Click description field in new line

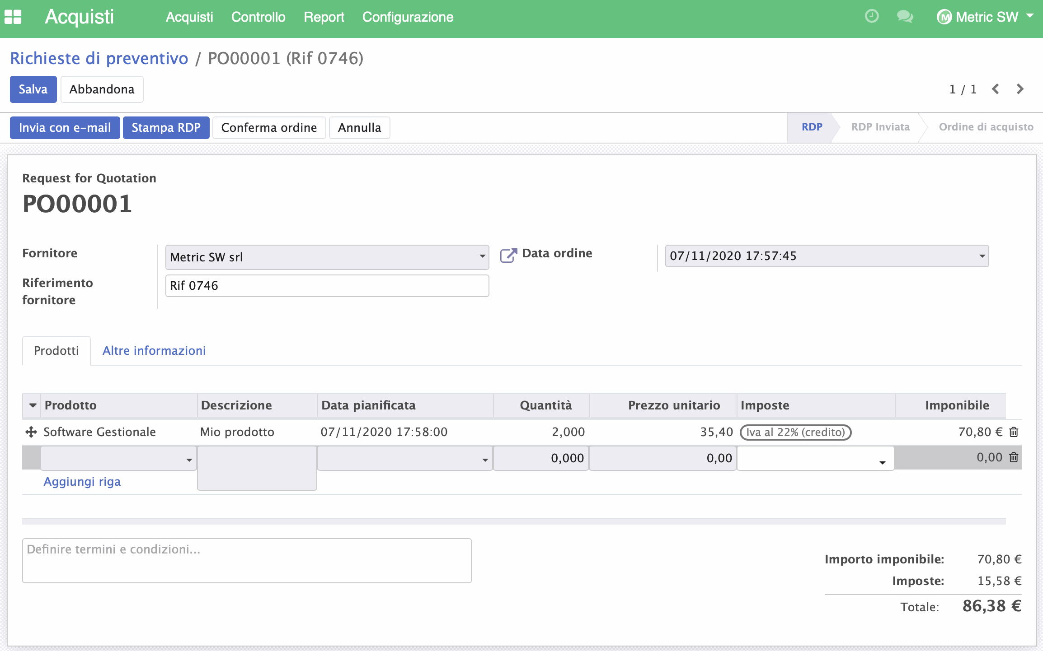257,468
